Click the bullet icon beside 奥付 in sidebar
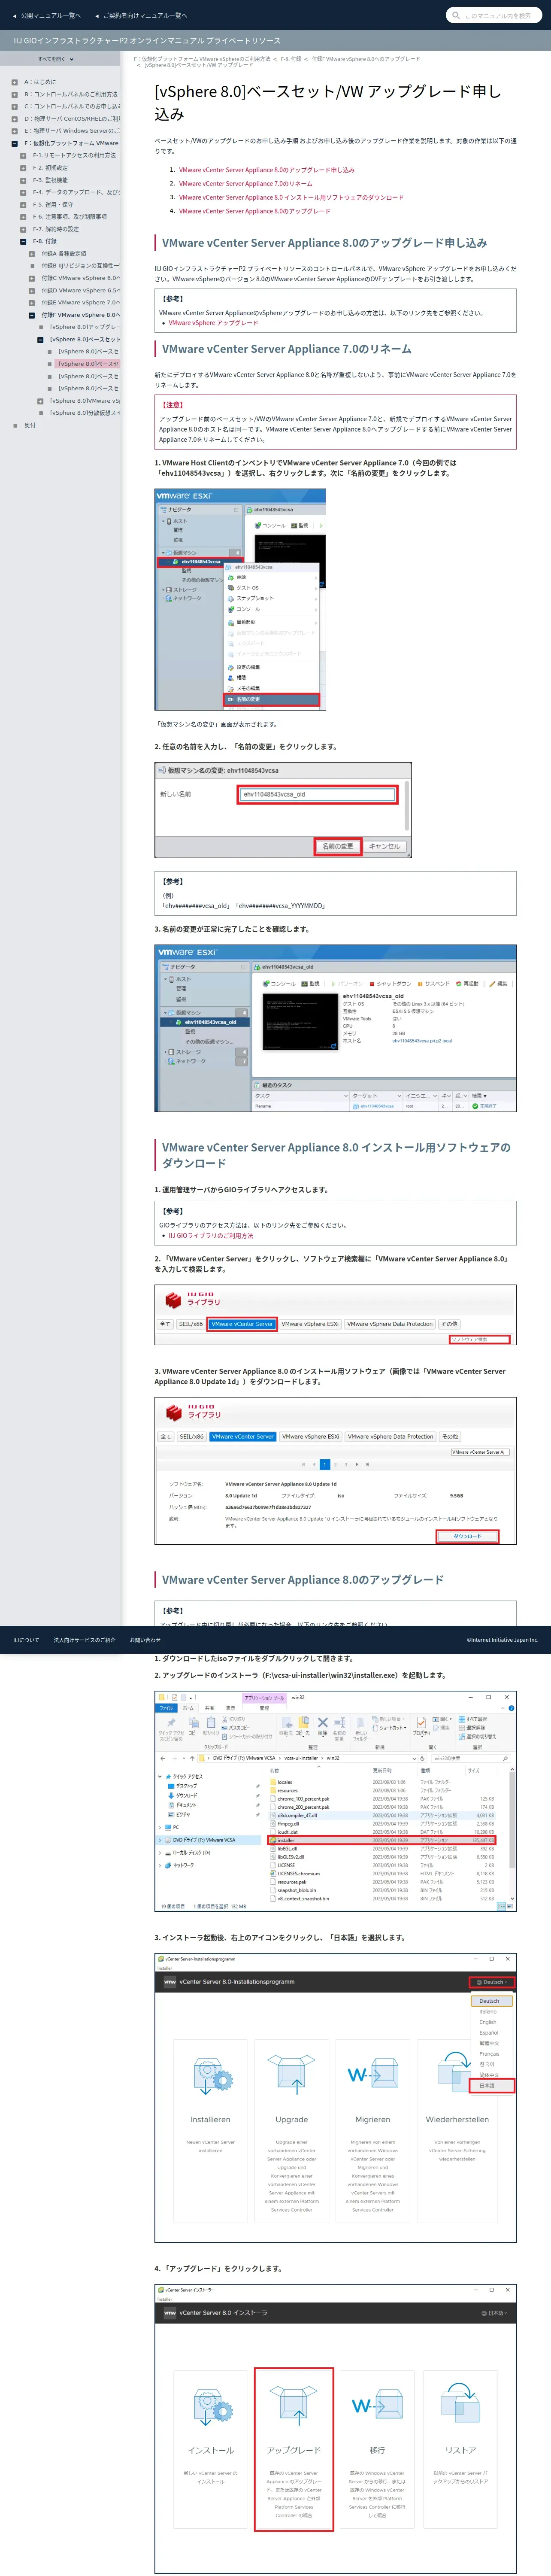 (x=15, y=425)
